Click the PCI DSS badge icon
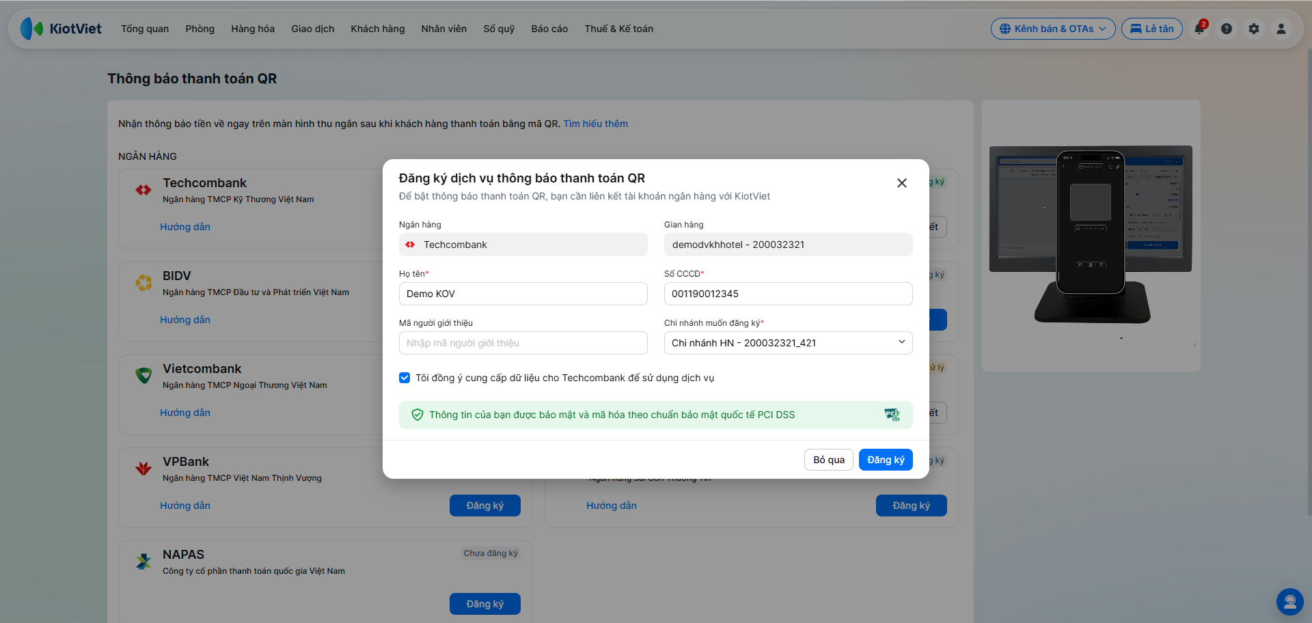 coord(892,415)
